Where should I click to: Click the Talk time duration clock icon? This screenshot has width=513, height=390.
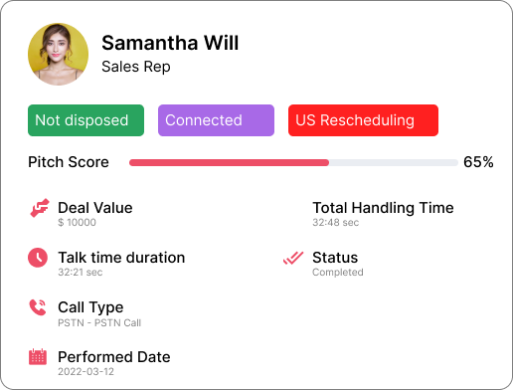point(38,258)
